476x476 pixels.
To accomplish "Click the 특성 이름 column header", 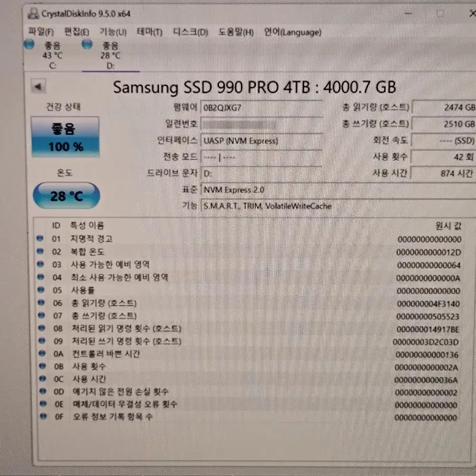I will (x=87, y=225).
